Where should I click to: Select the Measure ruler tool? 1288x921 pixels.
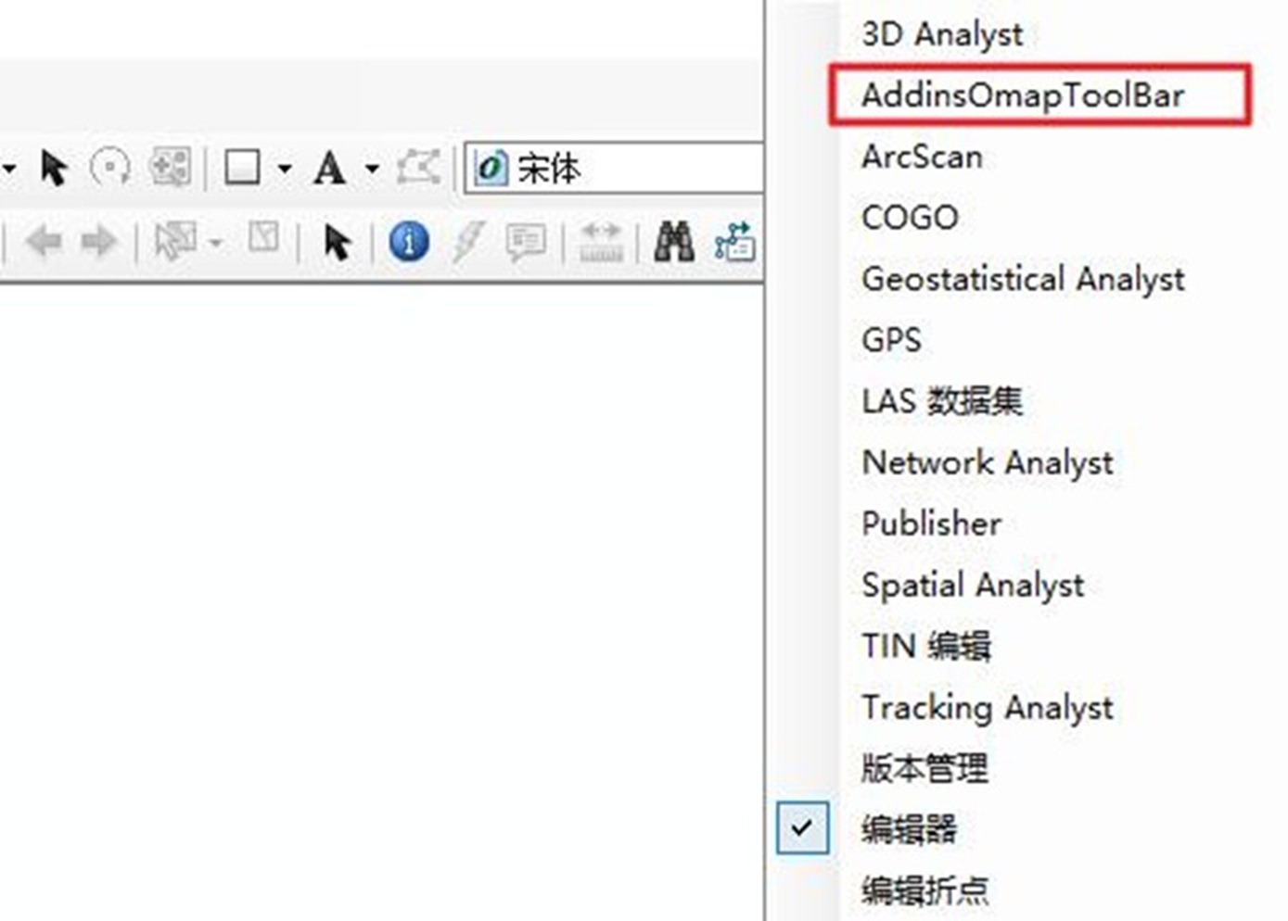click(600, 243)
